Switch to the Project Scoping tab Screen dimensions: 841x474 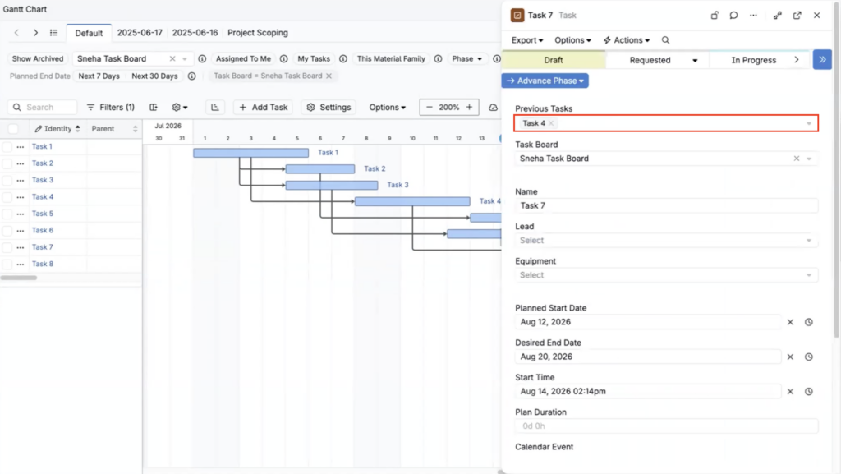tap(257, 33)
